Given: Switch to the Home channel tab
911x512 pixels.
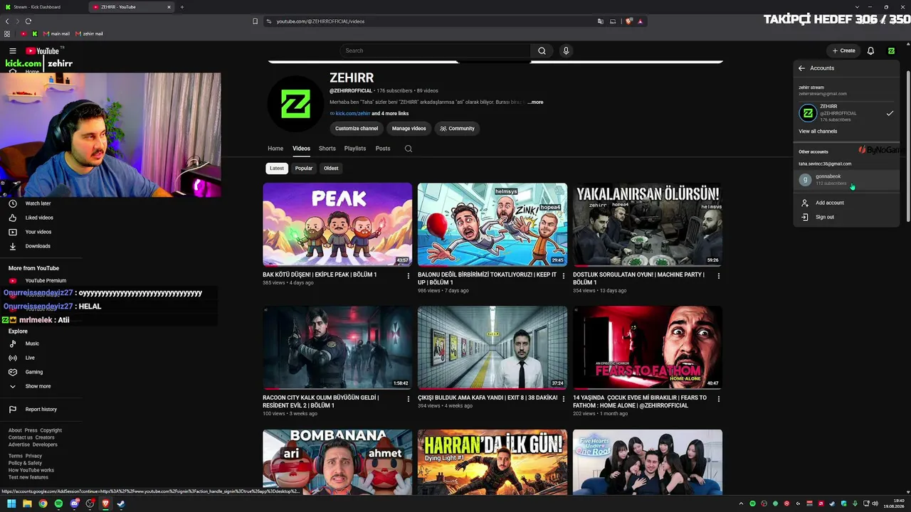Looking at the screenshot, I should pyautogui.click(x=275, y=149).
